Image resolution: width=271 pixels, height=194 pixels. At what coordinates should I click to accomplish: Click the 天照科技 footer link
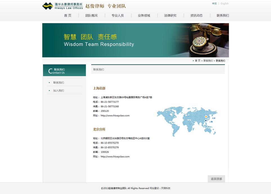[165, 188]
